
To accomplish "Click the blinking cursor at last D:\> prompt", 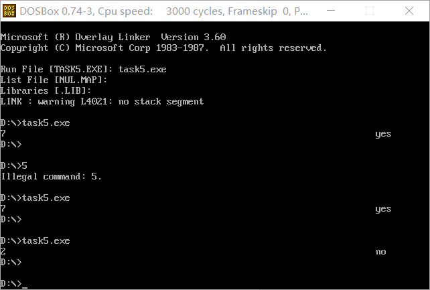I will 25,287.
